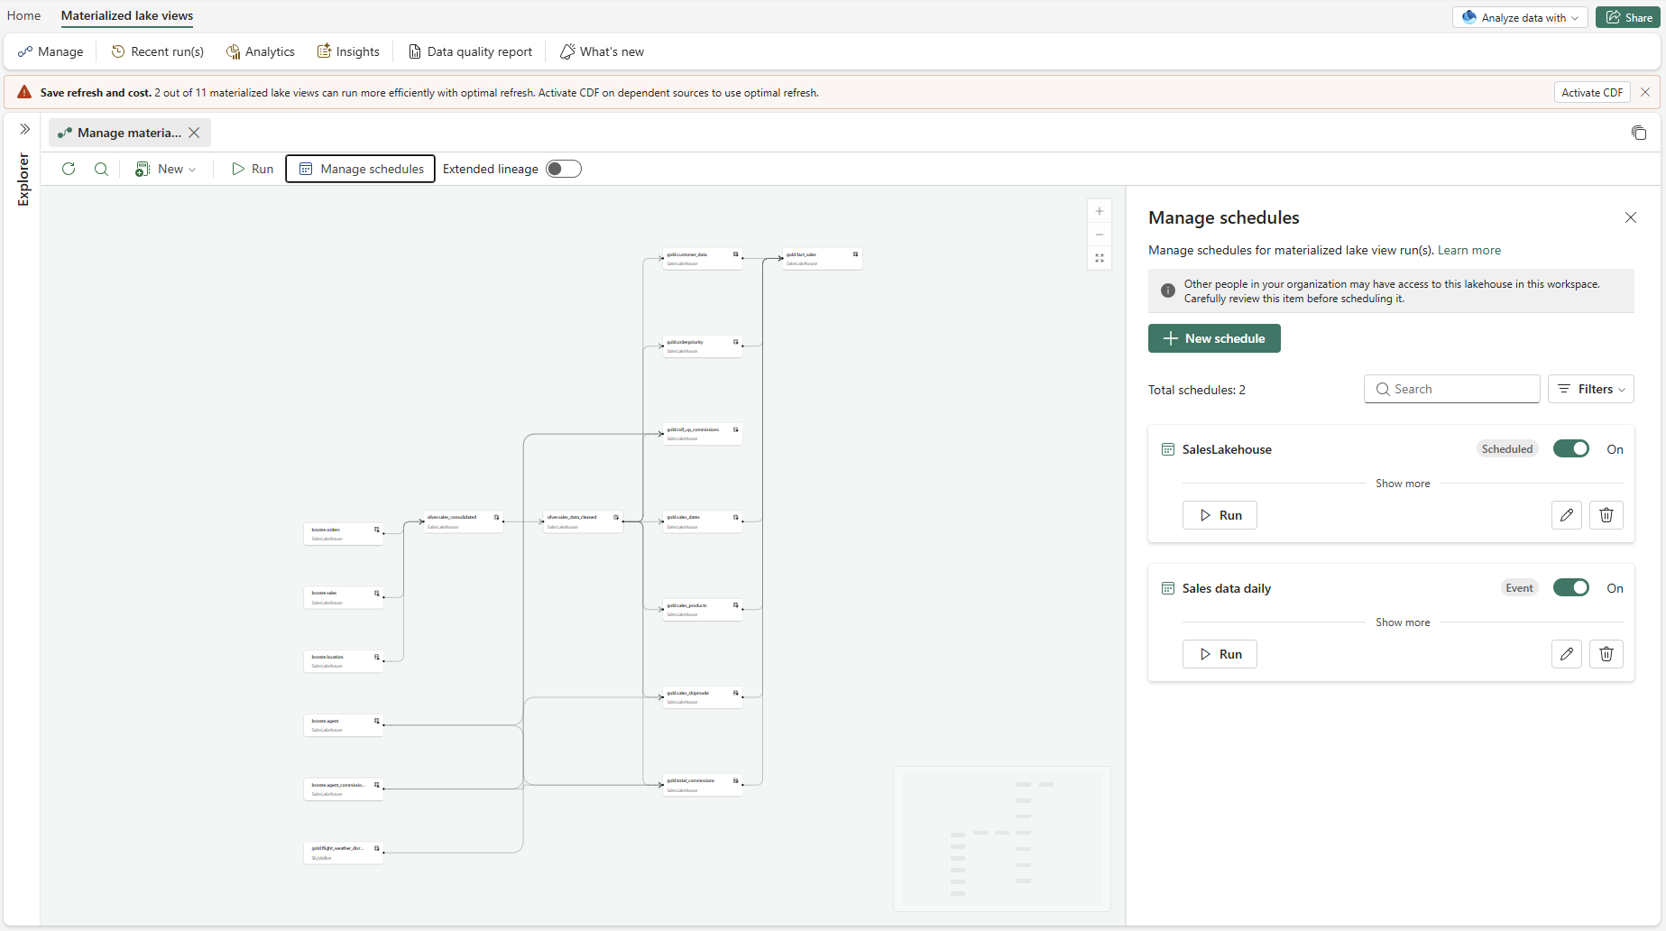Expand Show more for Sales data daily schedule
Image resolution: width=1666 pixels, height=931 pixels.
click(x=1403, y=622)
